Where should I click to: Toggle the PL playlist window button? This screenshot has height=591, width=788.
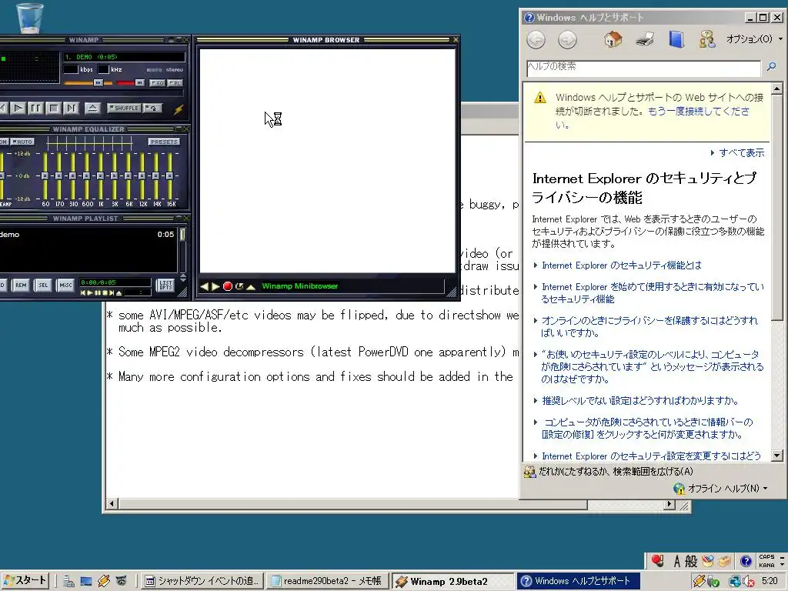pos(175,83)
